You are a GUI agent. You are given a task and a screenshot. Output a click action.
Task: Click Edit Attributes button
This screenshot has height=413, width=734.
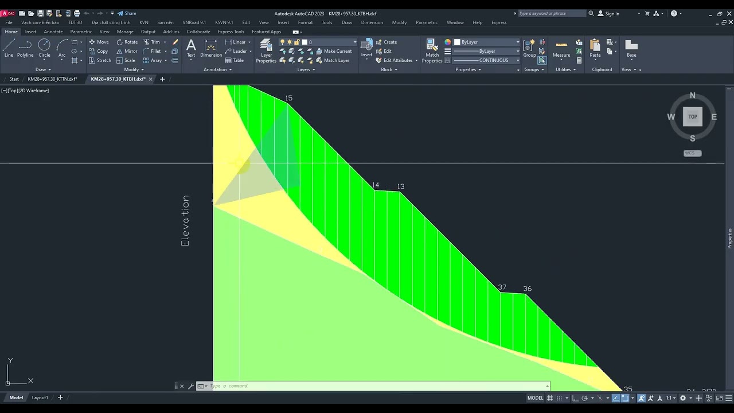(x=395, y=60)
